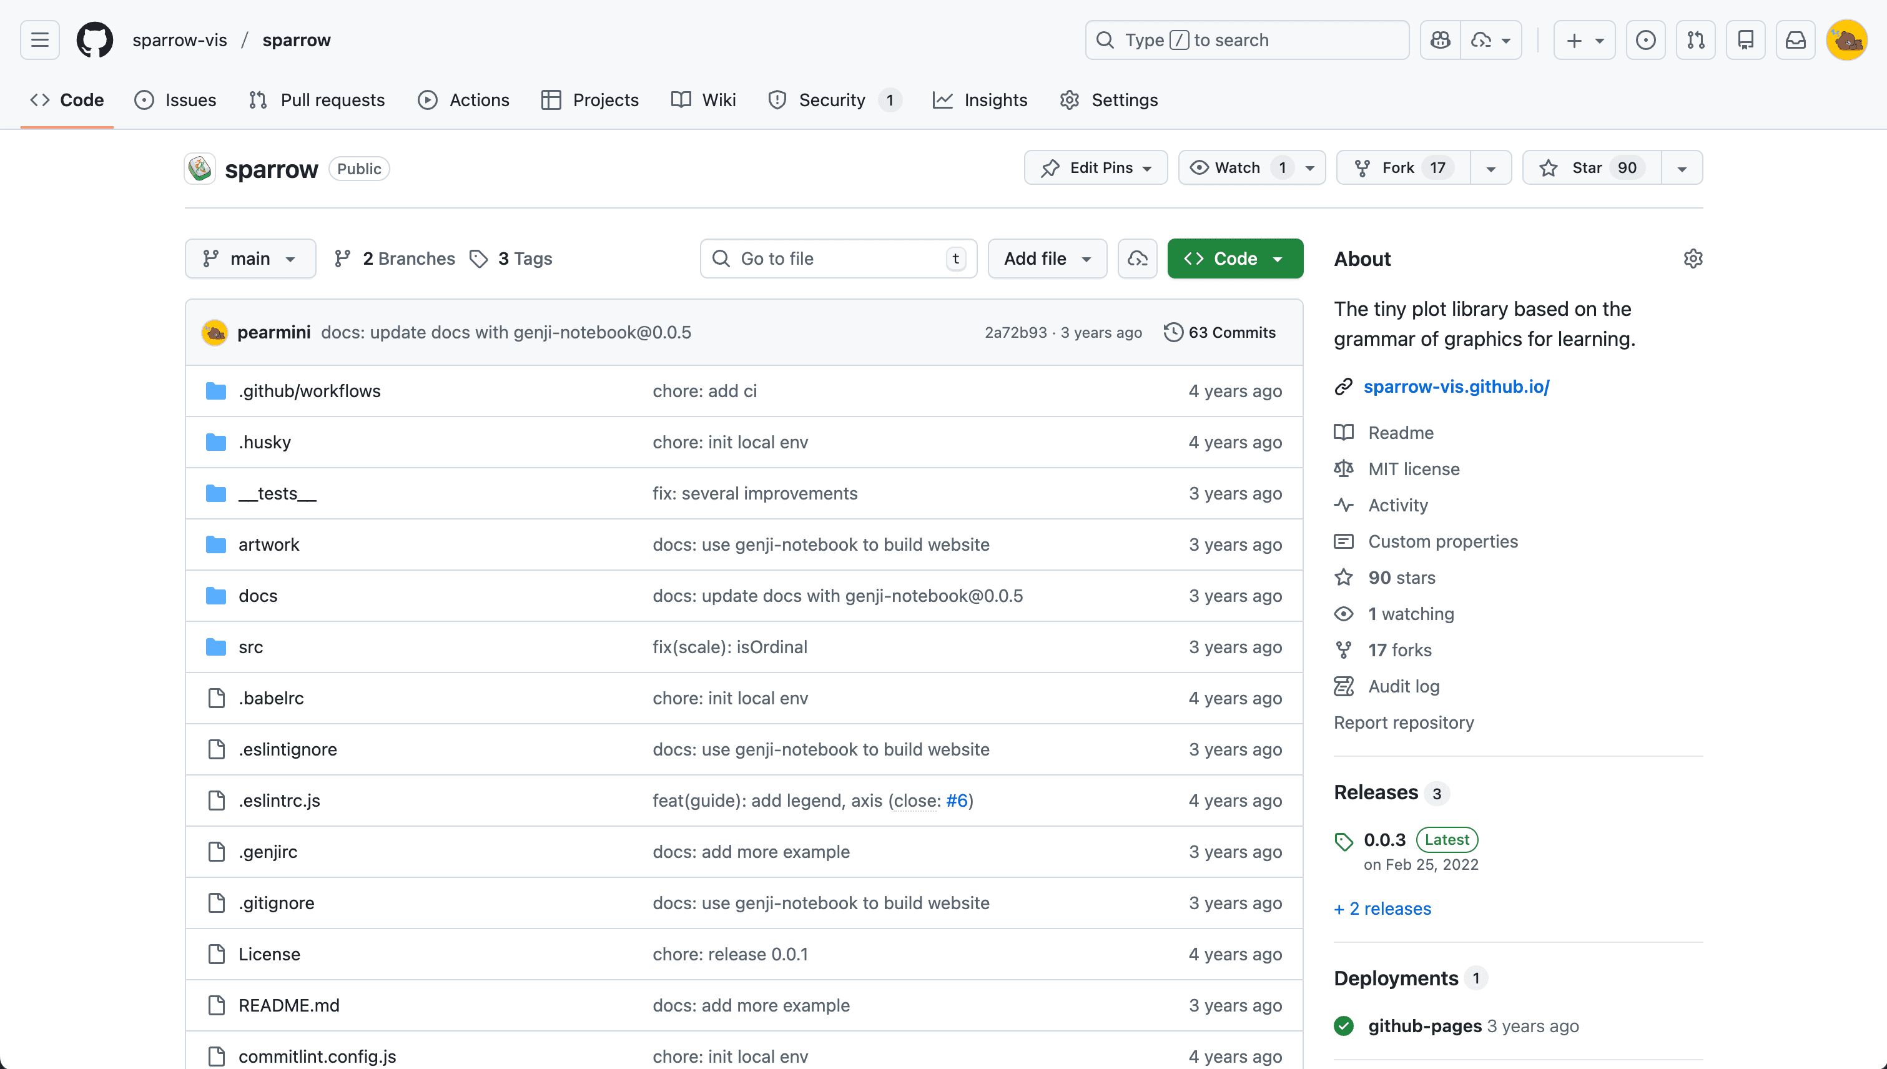This screenshot has width=1887, height=1069.
Task: Toggle Watch on this repository
Action: tap(1238, 167)
